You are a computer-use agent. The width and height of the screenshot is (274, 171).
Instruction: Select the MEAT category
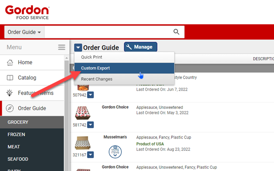[x=32, y=147]
